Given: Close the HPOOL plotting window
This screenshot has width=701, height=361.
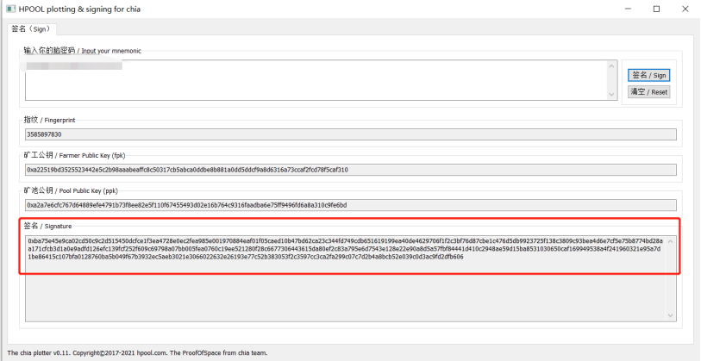Looking at the screenshot, I should pos(685,9).
